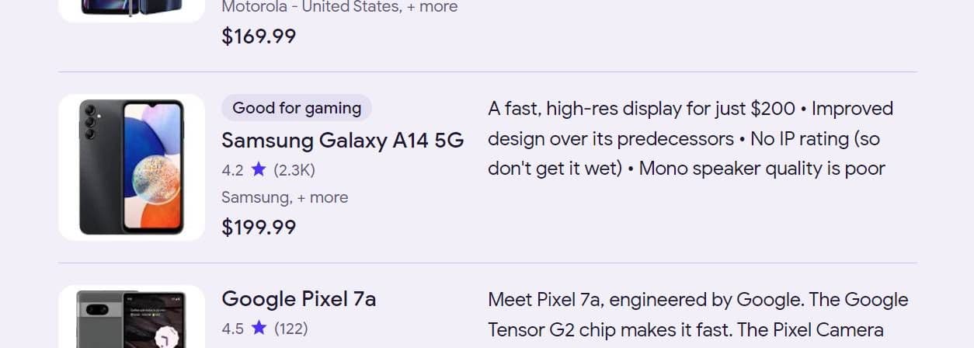Viewport: 974px width, 348px height.
Task: Click the (122) review count for Pixel 7a
Action: 291,329
